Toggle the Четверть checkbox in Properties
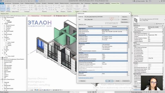The image size is (165, 93). pyautogui.click(x=149, y=37)
